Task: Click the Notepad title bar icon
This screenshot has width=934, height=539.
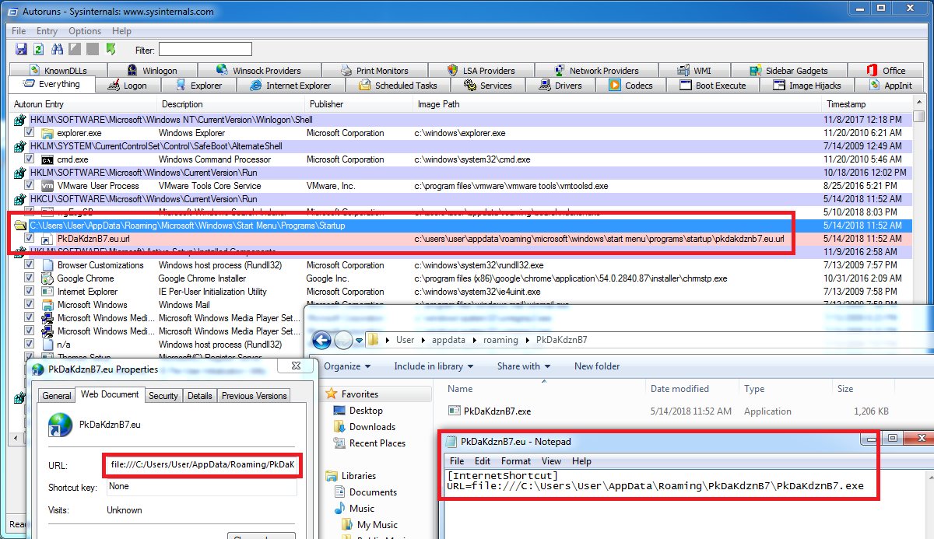Action: (x=451, y=442)
